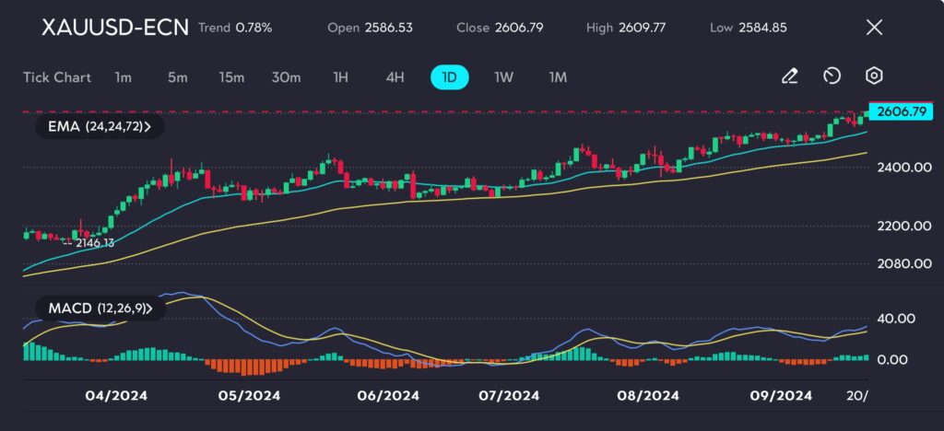Screen dimensions: 944x431
Task: Select the 1M monthly timeframe
Action: 558,77
